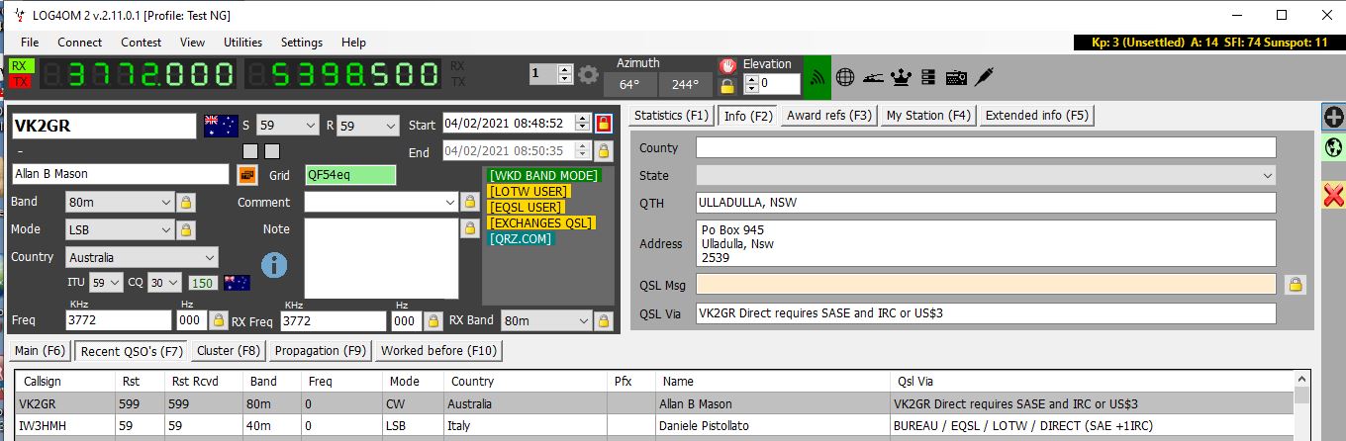Viewport: 1346px width, 441px height.
Task: Open the morse key CW keyer icon
Action: click(874, 76)
